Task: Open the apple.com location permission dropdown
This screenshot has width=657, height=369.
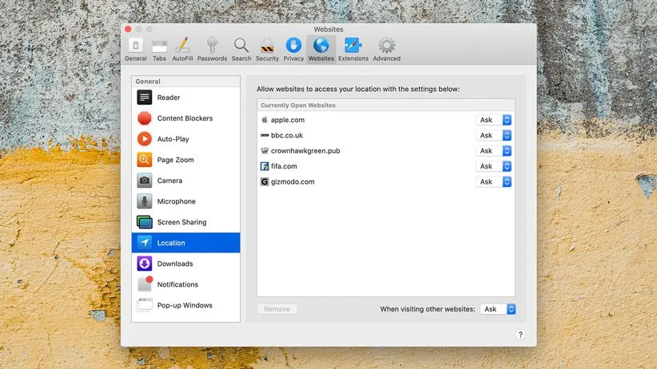Action: (x=494, y=120)
